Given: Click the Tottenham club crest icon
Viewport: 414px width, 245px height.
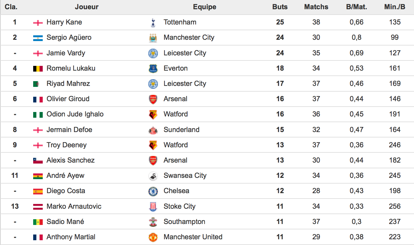Looking at the screenshot, I should pyautogui.click(x=153, y=22).
